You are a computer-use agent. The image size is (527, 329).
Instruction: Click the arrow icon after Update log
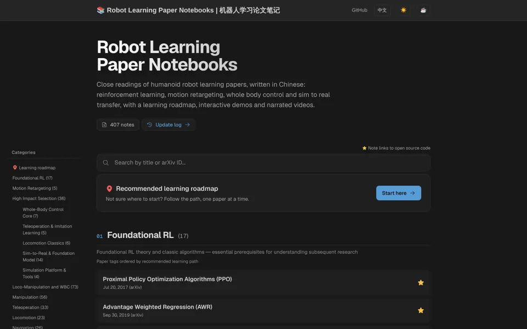(x=188, y=124)
